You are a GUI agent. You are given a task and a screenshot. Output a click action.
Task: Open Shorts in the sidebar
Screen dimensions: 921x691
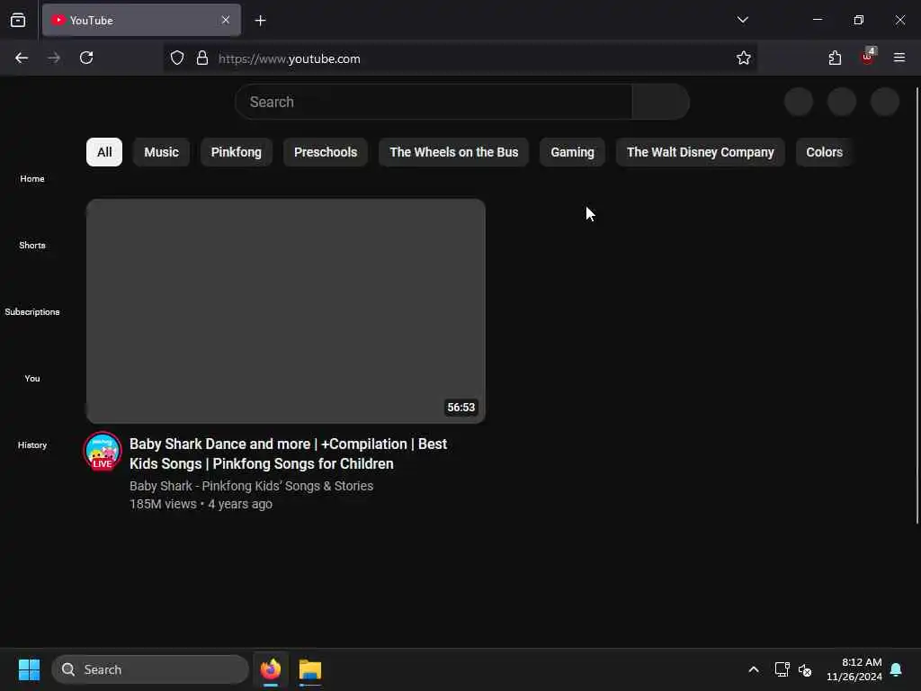tap(32, 245)
